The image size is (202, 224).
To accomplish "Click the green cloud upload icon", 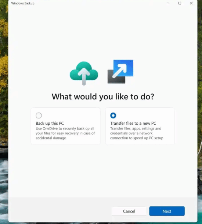I will point(84,73).
